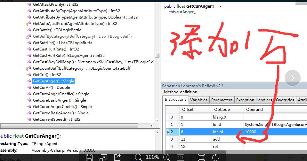The image size is (307, 161).
Task: Select the ldfld opcode cell
Action: (228, 125)
